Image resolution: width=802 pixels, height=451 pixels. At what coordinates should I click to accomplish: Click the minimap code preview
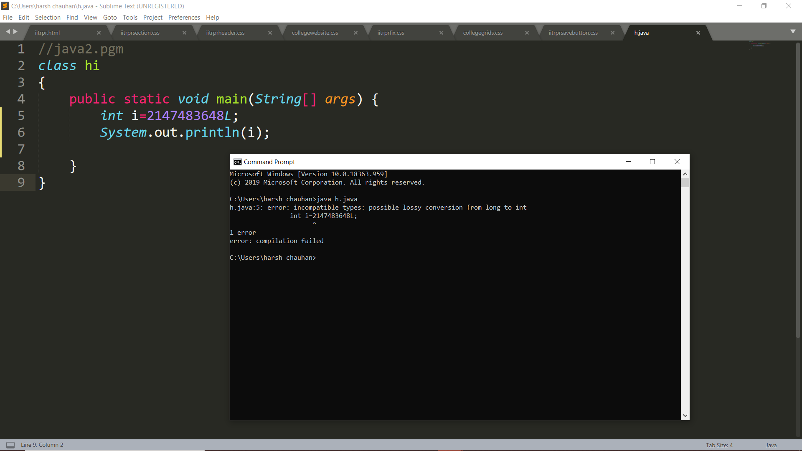(759, 44)
